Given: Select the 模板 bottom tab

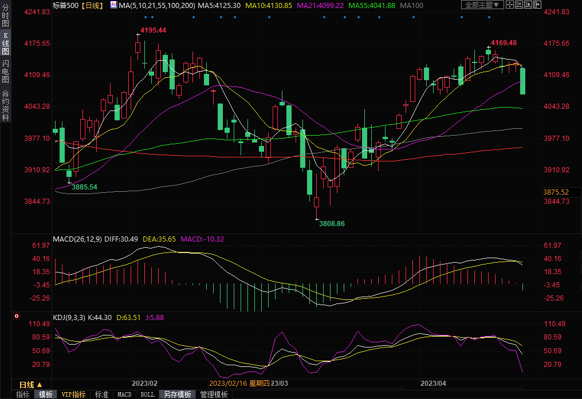Looking at the screenshot, I should point(45,394).
